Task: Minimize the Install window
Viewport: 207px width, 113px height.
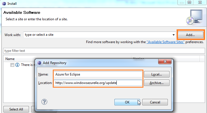Action: pyautogui.click(x=182, y=2)
